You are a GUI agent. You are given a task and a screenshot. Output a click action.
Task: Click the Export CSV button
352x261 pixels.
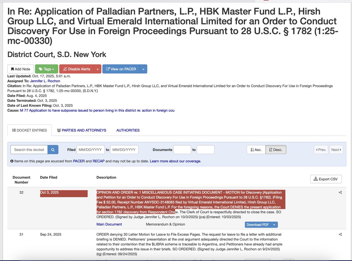[326, 179]
